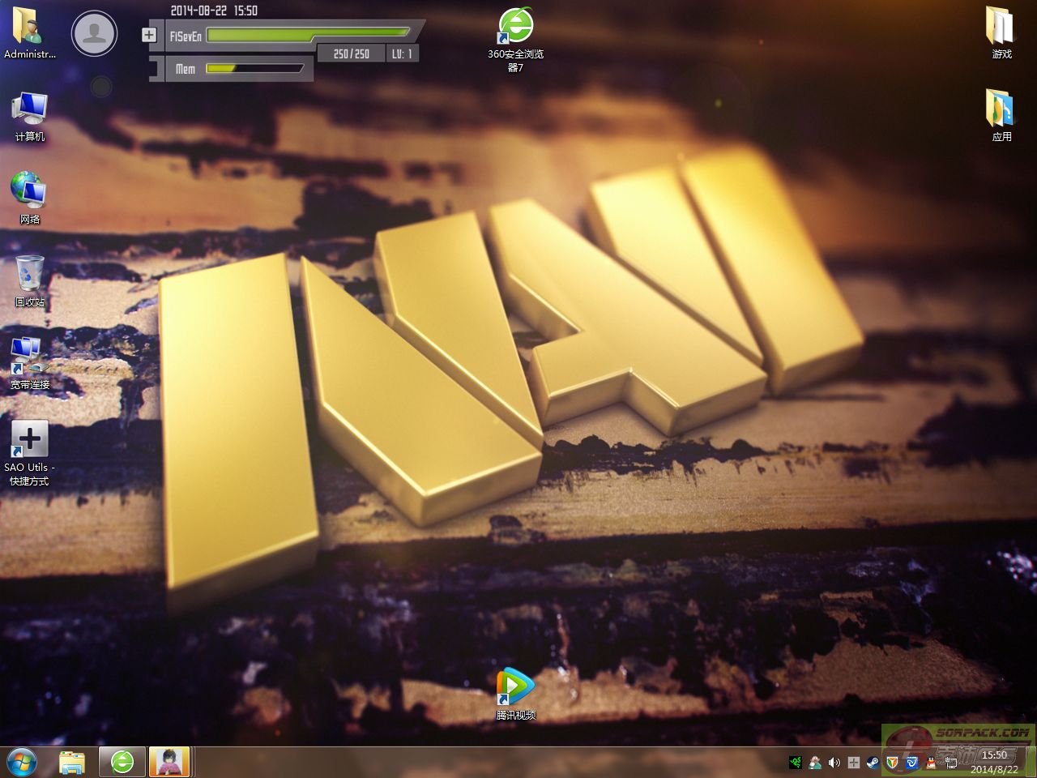Open the Administrator user folder
Viewport: 1037px width, 778px height.
click(x=29, y=26)
